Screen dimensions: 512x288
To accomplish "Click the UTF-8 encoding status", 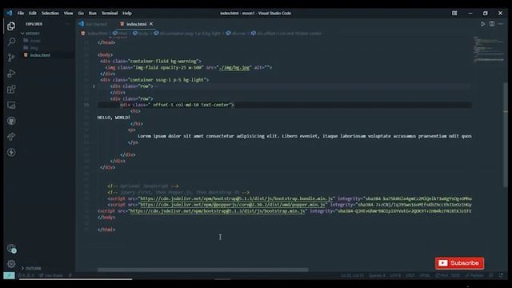I will pos(395,275).
